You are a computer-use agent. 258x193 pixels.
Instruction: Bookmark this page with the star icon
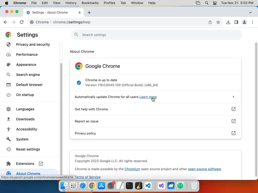pyautogui.click(x=218, y=22)
